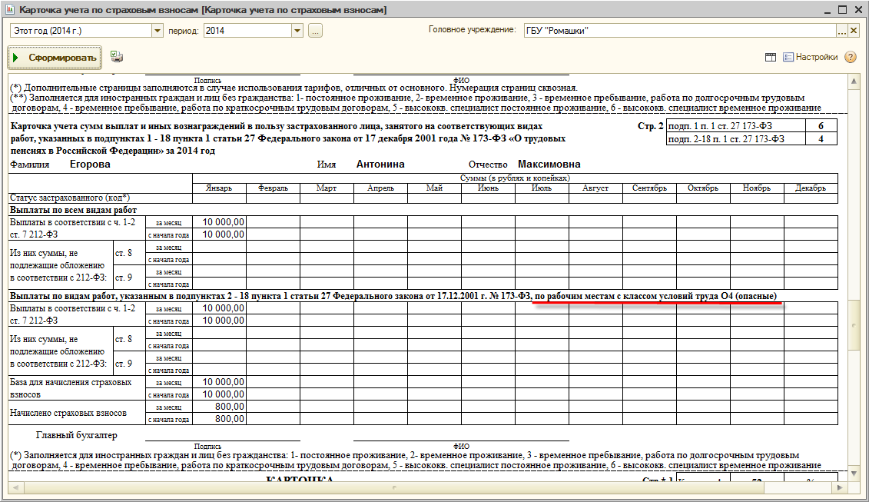This screenshot has width=869, height=502.
Task: Click the ellipsis select button for Головное учреждение
Action: tap(841, 31)
